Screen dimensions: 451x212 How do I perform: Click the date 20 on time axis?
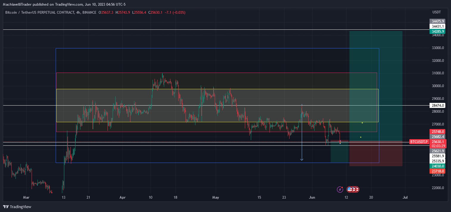(371, 197)
